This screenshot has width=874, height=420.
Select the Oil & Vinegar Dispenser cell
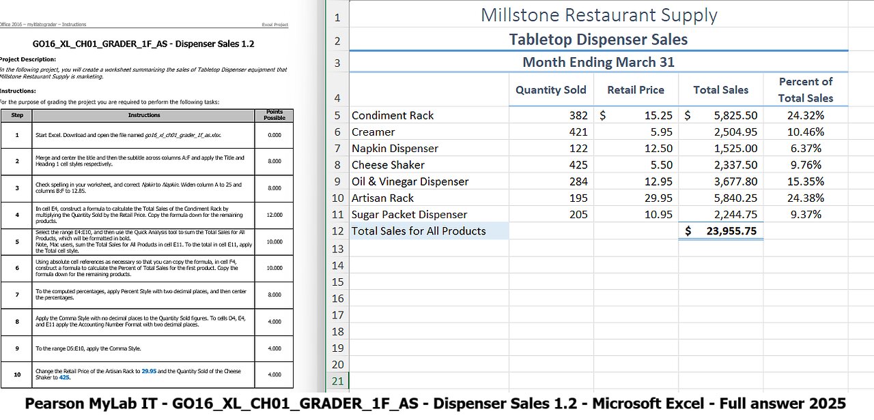click(x=429, y=181)
